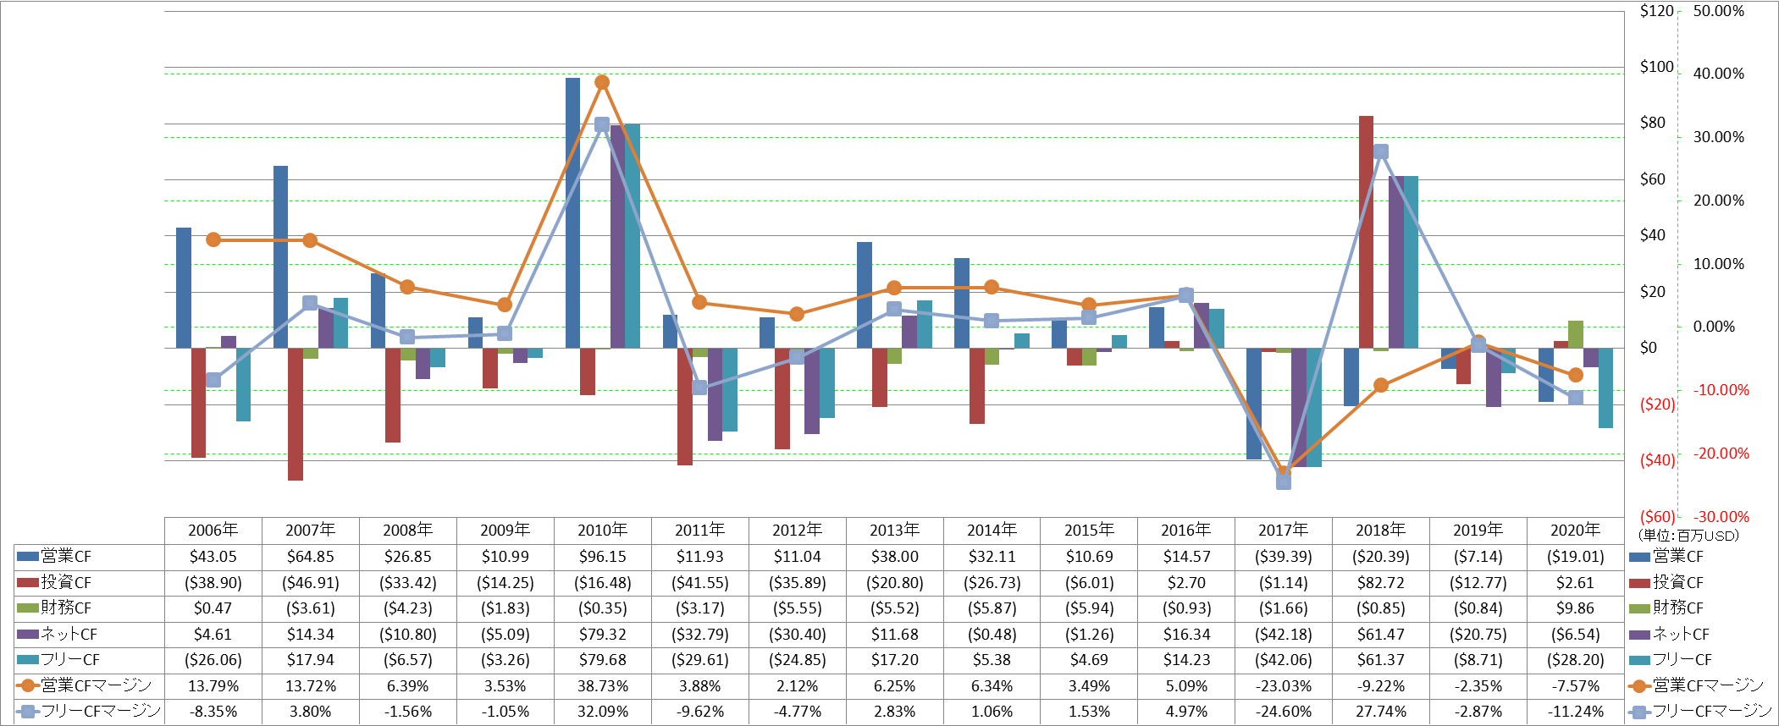Select the 13.79% margin cell
The width and height of the screenshot is (1779, 726).
tap(213, 686)
